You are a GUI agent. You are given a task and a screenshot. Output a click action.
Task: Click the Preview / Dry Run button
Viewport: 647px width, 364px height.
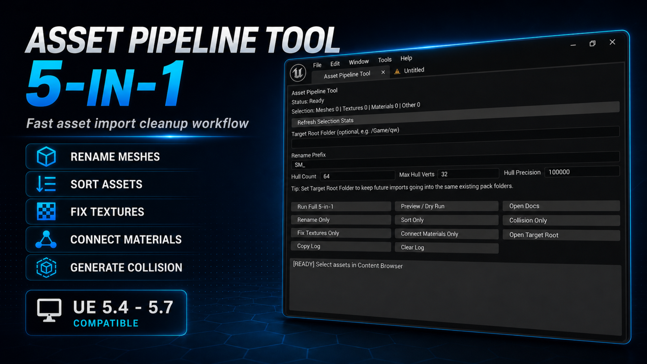click(x=446, y=206)
